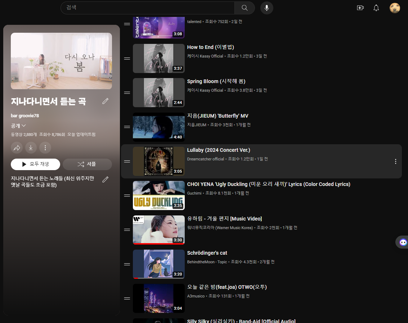Visit the talented channel link
The width and height of the screenshot is (408, 323).
coord(194,22)
